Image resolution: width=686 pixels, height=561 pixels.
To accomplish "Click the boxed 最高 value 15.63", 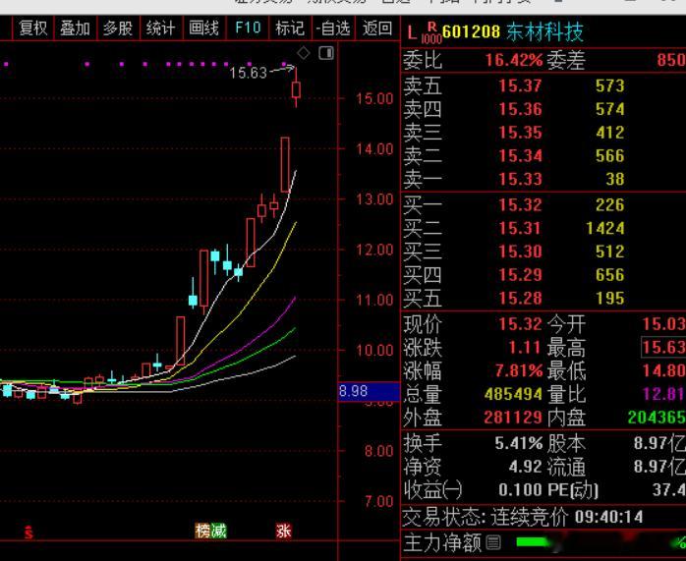I will coord(663,348).
